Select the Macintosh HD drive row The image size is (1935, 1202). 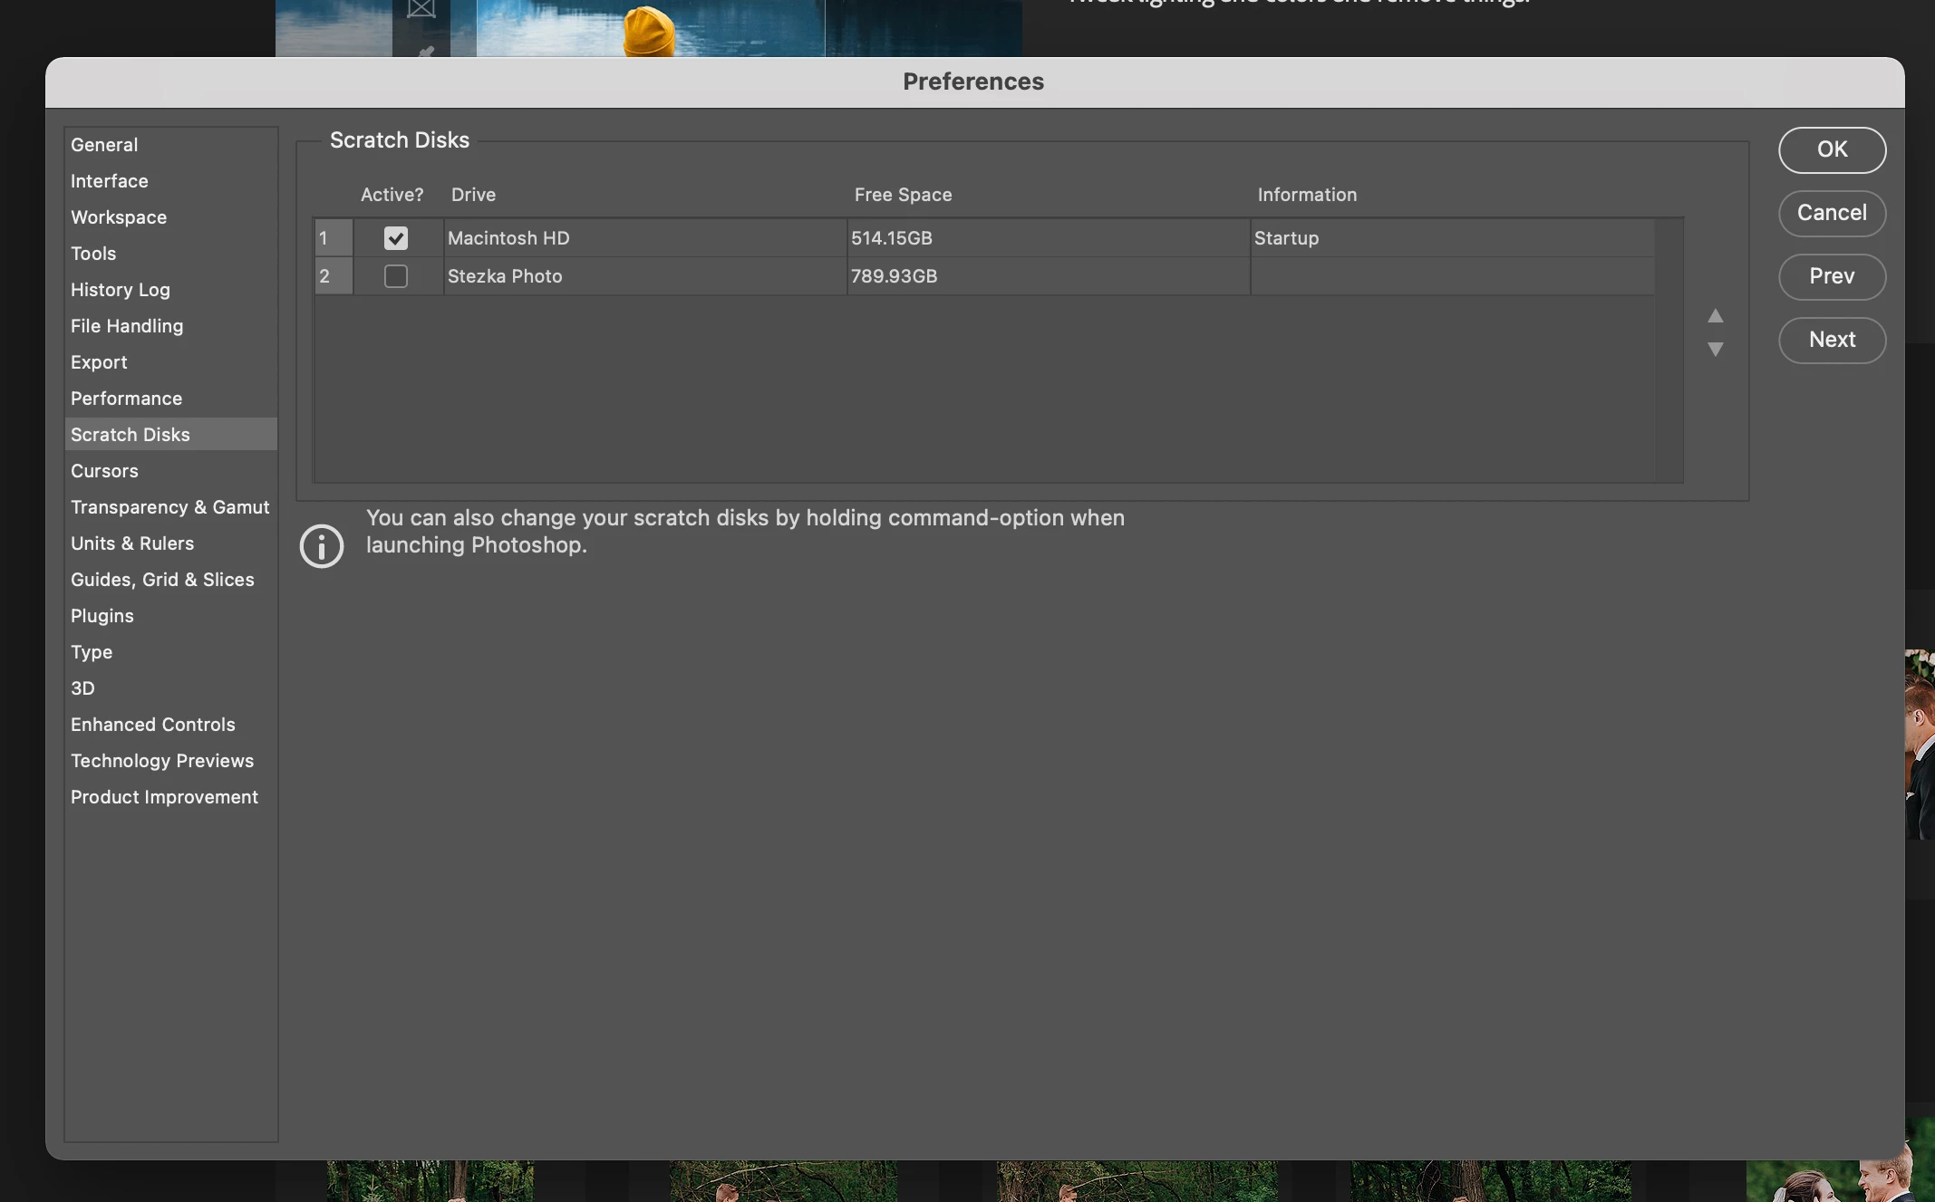coord(643,238)
